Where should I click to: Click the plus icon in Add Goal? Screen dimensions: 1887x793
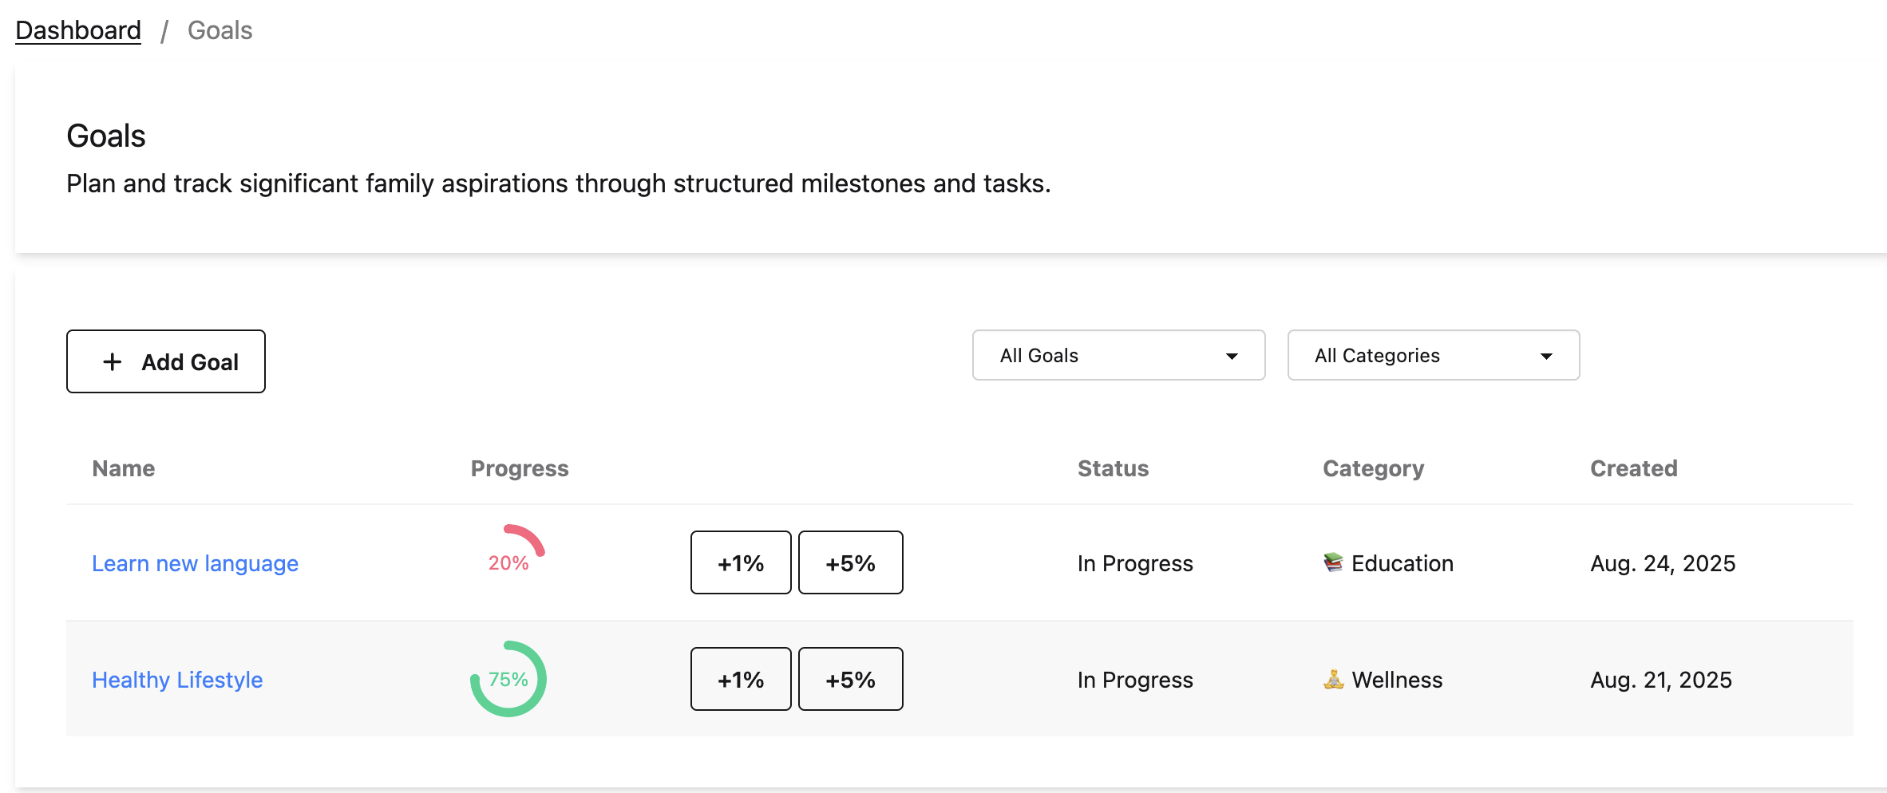pyautogui.click(x=113, y=362)
